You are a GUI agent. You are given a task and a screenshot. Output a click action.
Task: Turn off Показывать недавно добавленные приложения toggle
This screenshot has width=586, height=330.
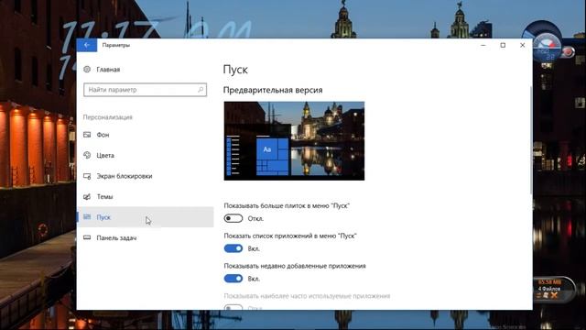point(233,279)
